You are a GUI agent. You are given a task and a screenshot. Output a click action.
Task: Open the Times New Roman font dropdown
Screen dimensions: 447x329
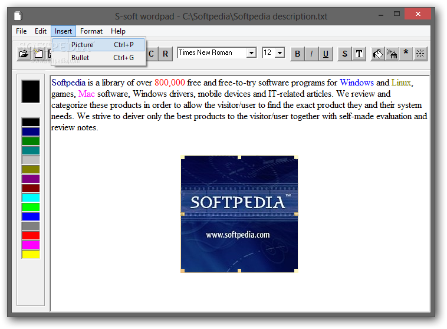pyautogui.click(x=251, y=52)
